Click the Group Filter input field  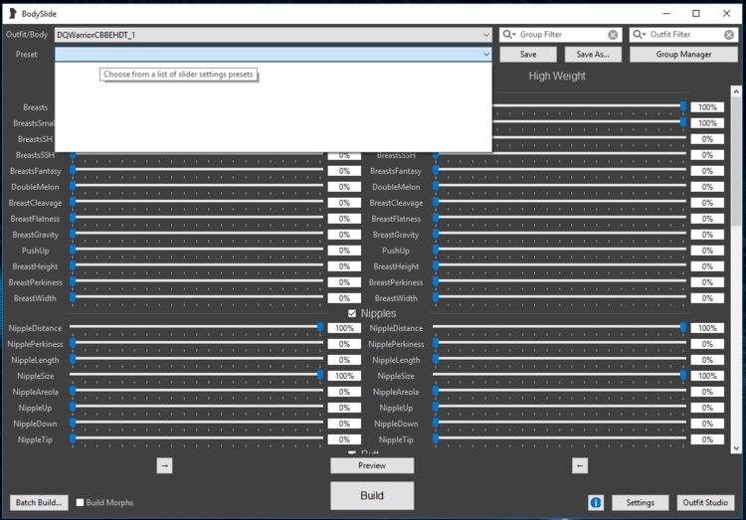click(x=561, y=34)
